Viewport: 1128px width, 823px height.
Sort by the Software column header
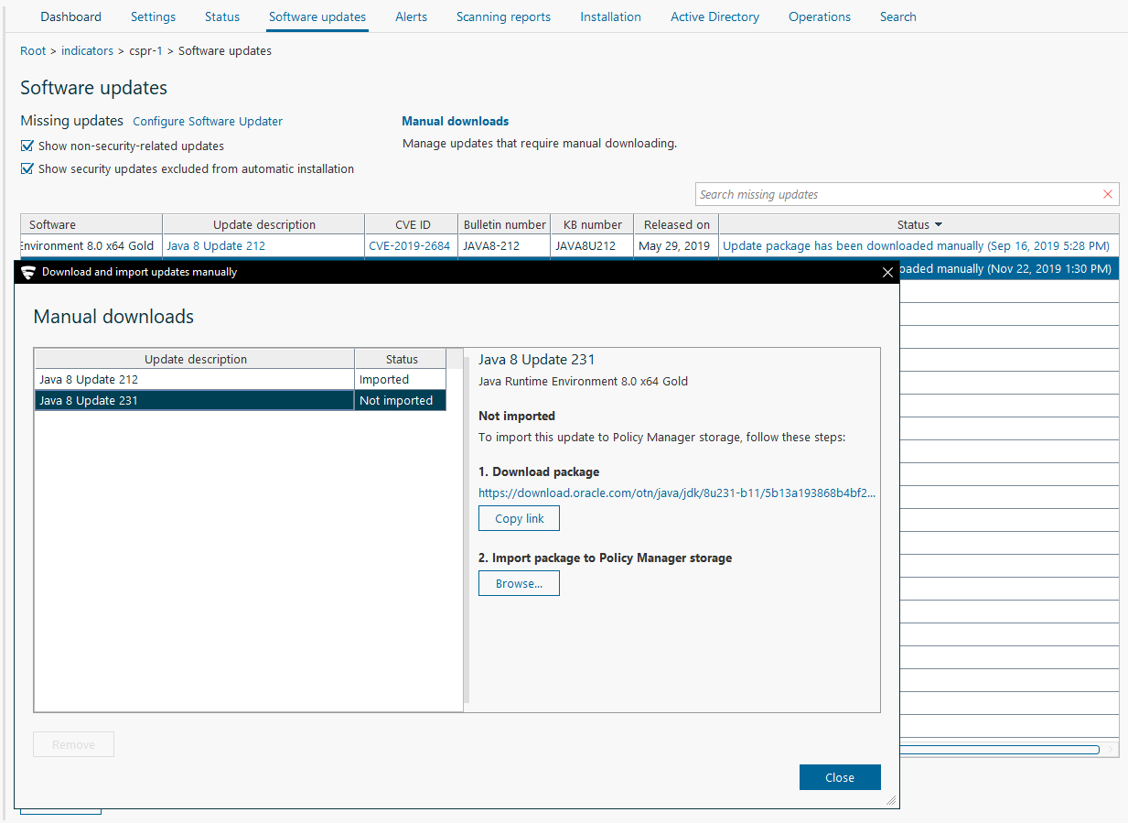91,224
